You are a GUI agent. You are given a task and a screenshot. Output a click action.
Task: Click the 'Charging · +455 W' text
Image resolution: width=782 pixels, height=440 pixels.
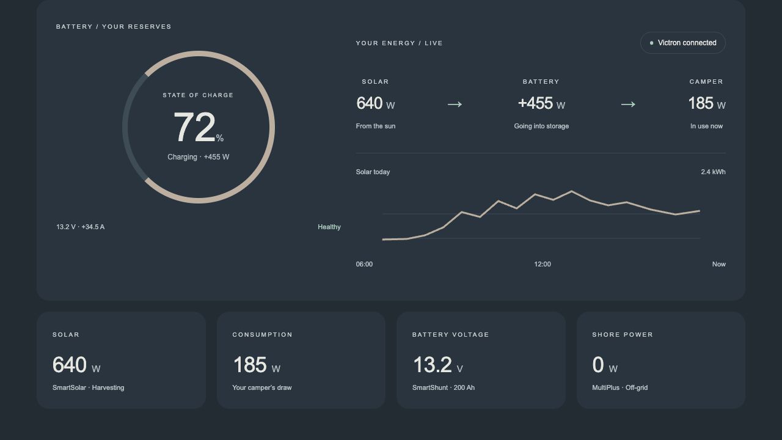point(198,157)
